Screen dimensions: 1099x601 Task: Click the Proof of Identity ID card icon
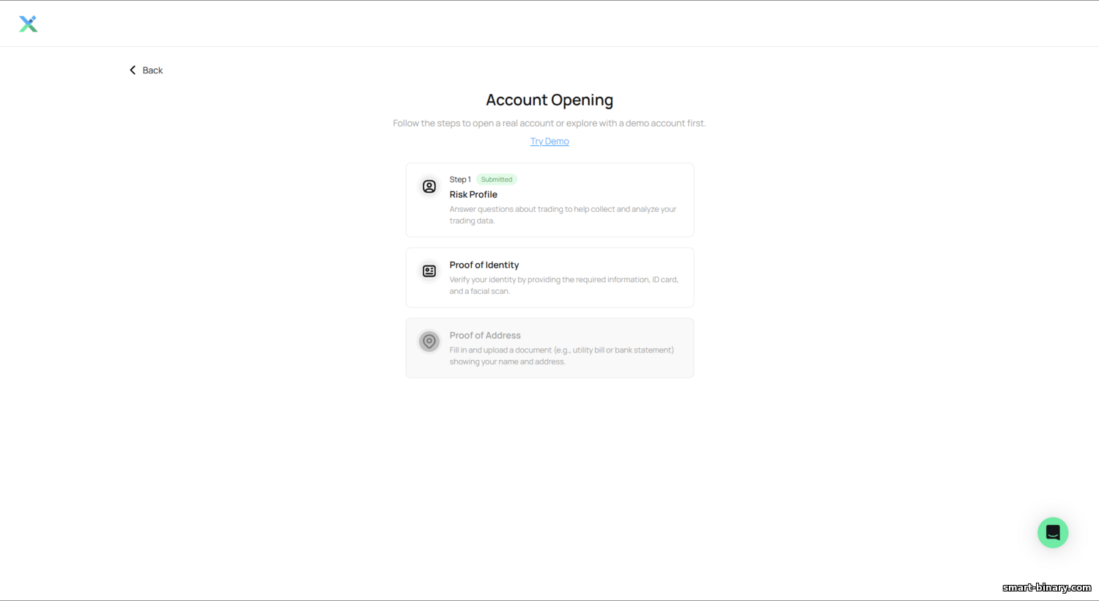click(429, 271)
